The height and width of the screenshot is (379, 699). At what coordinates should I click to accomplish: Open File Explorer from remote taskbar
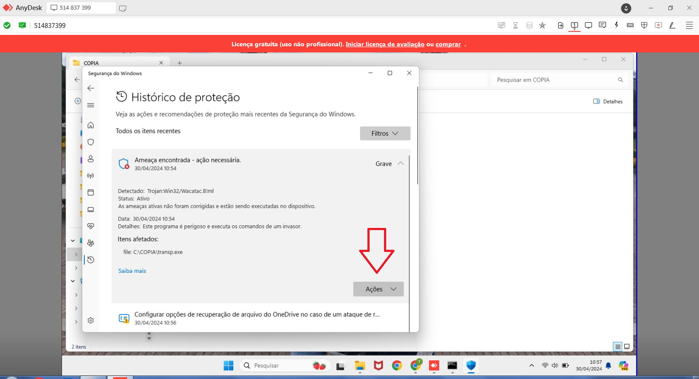[360, 365]
